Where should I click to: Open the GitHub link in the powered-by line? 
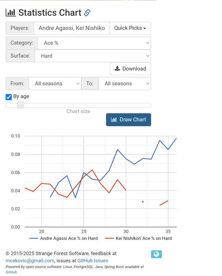tap(11, 272)
